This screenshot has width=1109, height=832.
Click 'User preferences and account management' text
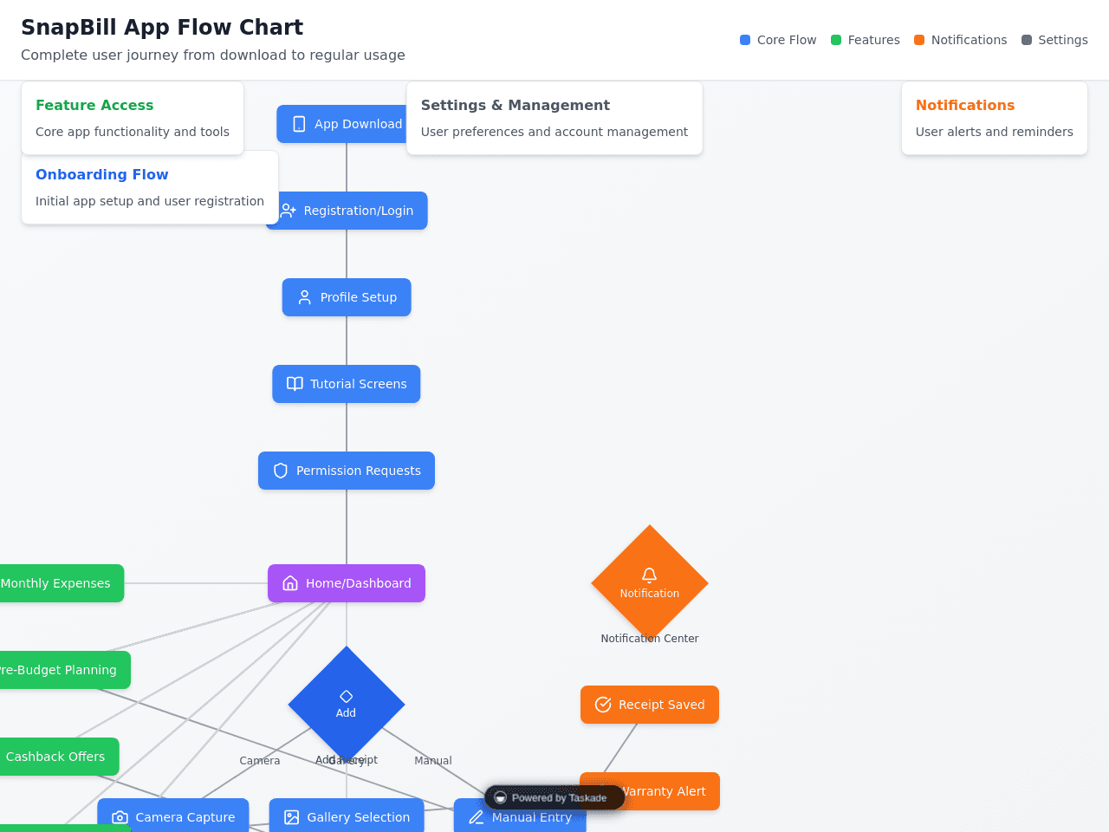click(554, 132)
